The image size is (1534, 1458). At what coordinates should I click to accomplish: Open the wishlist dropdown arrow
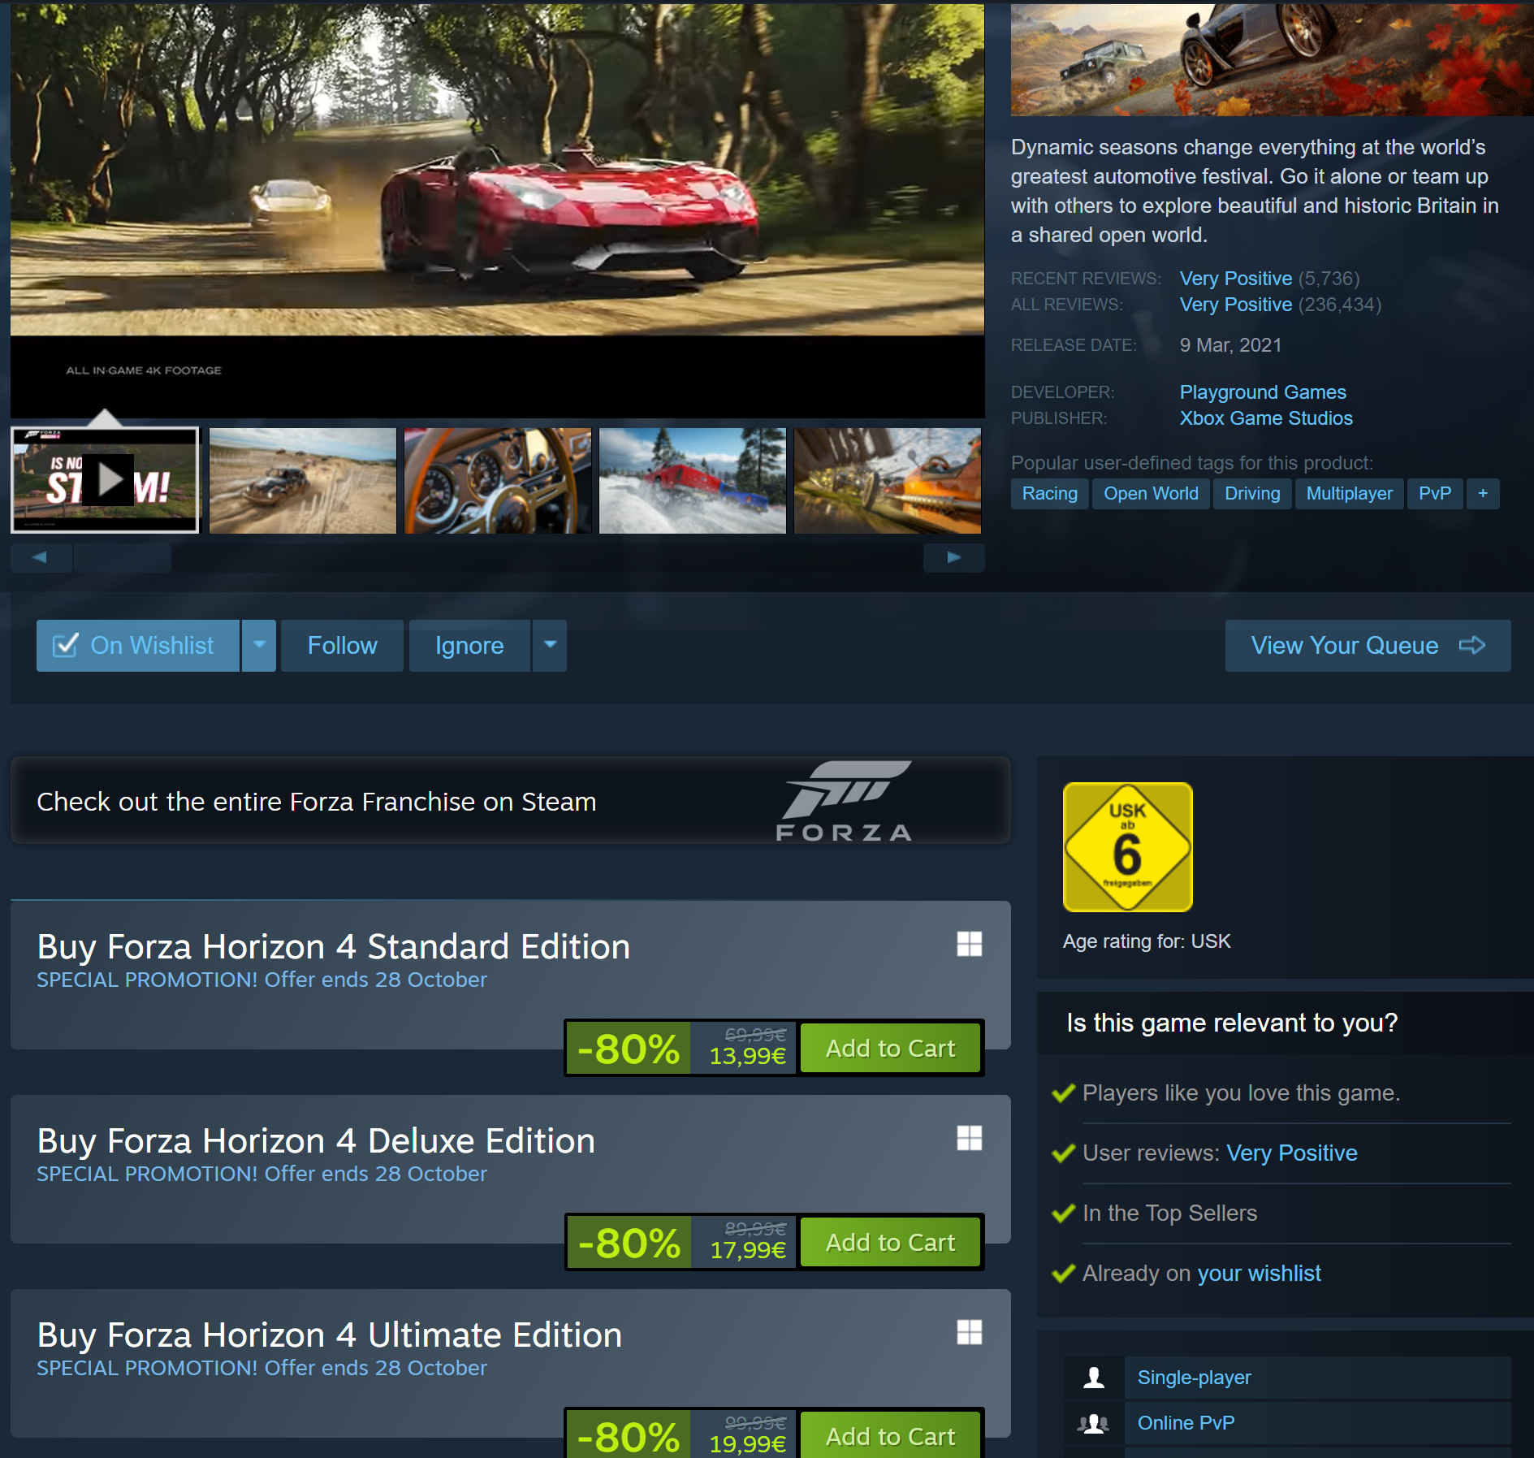click(259, 646)
